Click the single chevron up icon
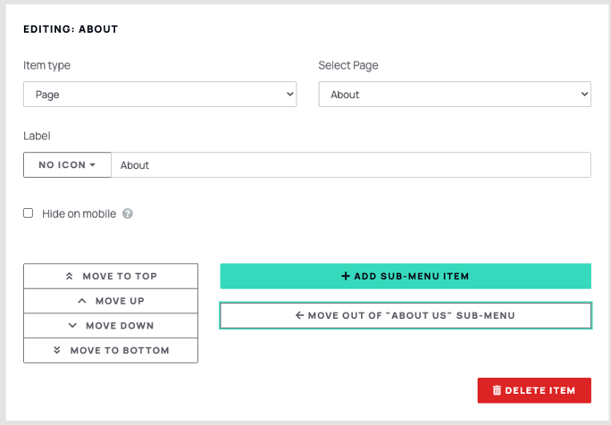 tap(82, 301)
